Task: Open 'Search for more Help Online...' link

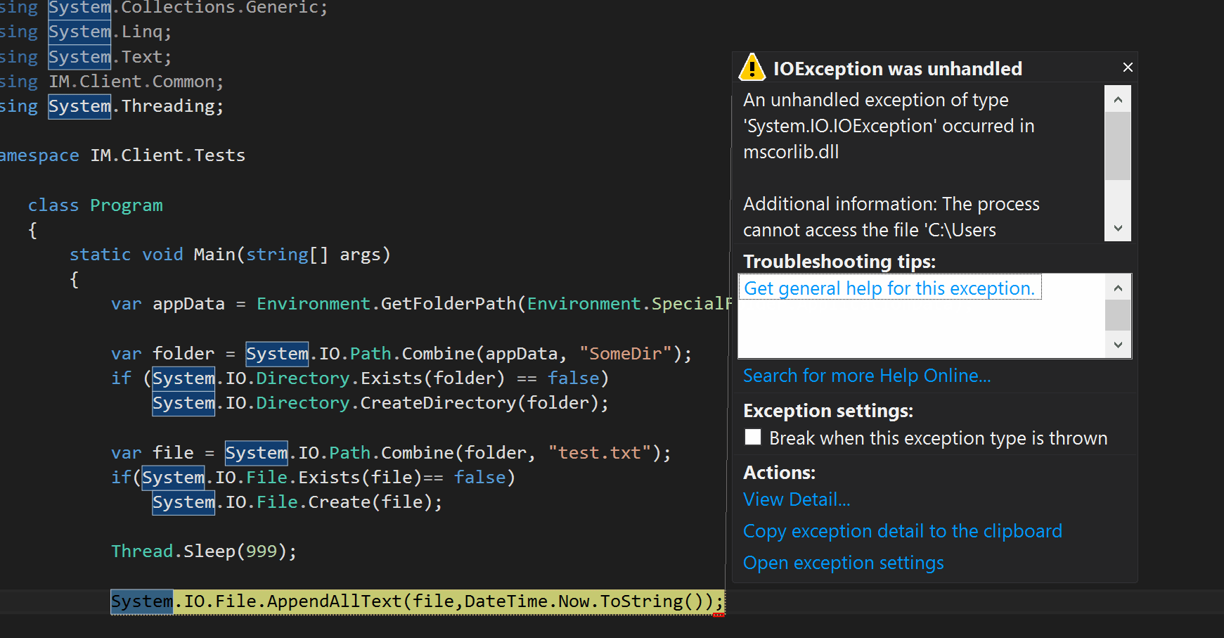Action: 867,376
